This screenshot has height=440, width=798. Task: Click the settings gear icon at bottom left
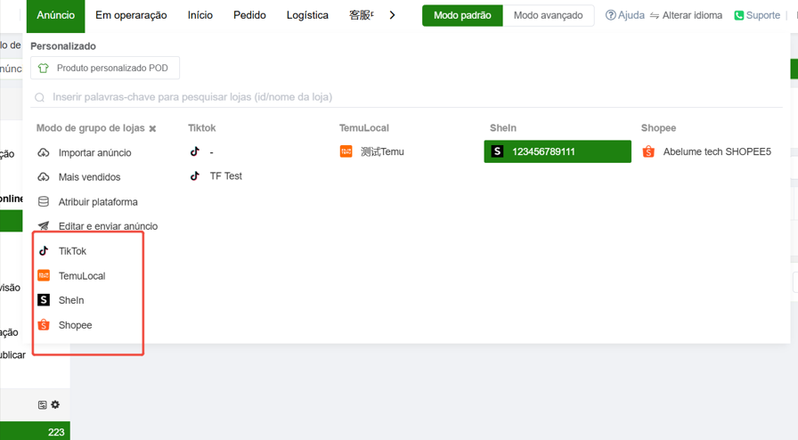(55, 404)
